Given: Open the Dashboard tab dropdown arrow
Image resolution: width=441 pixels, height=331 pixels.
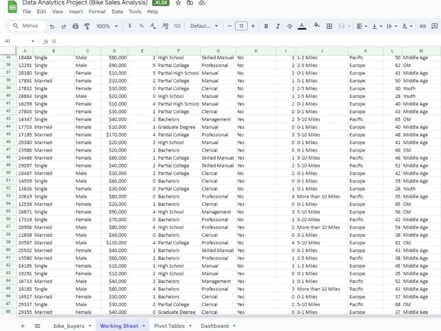Looking at the screenshot, I should [x=234, y=326].
